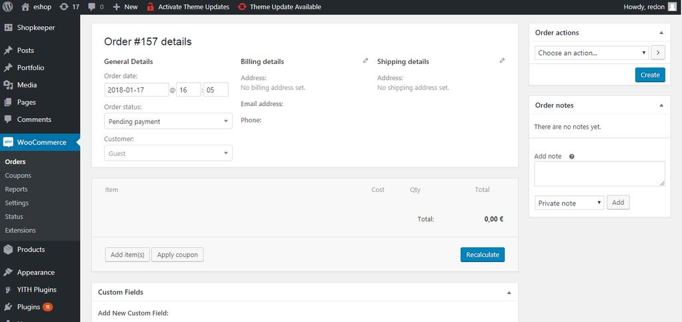Collapse the Custom Fields panel
The height and width of the screenshot is (322, 682).
coord(509,293)
